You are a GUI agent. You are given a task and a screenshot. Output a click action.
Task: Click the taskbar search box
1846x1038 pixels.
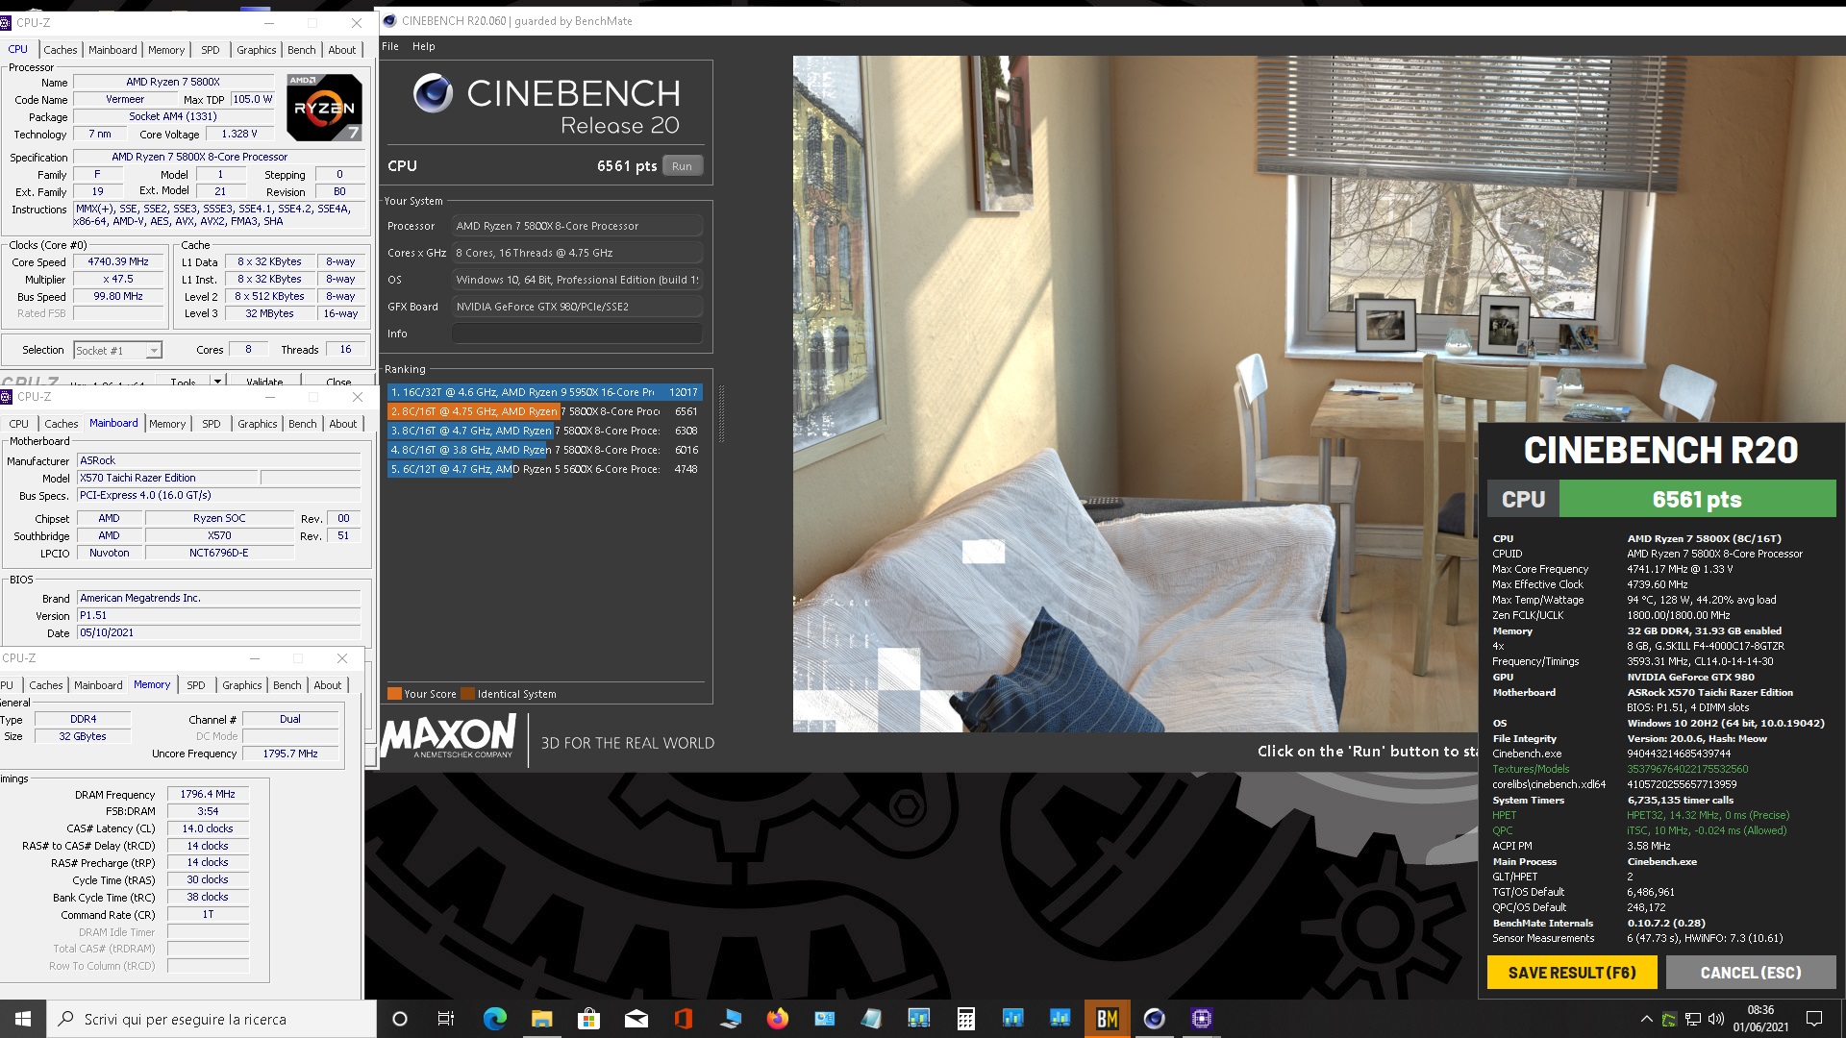click(212, 1019)
